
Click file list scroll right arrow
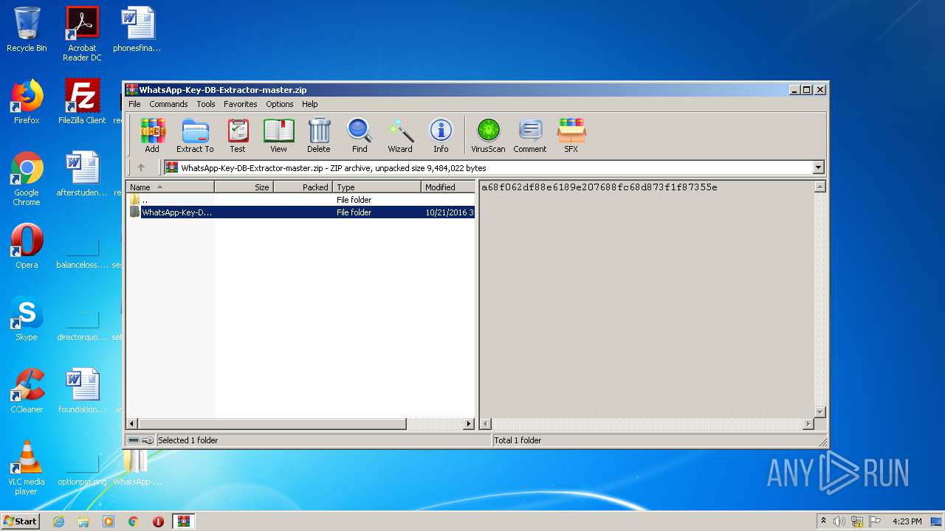click(x=469, y=424)
